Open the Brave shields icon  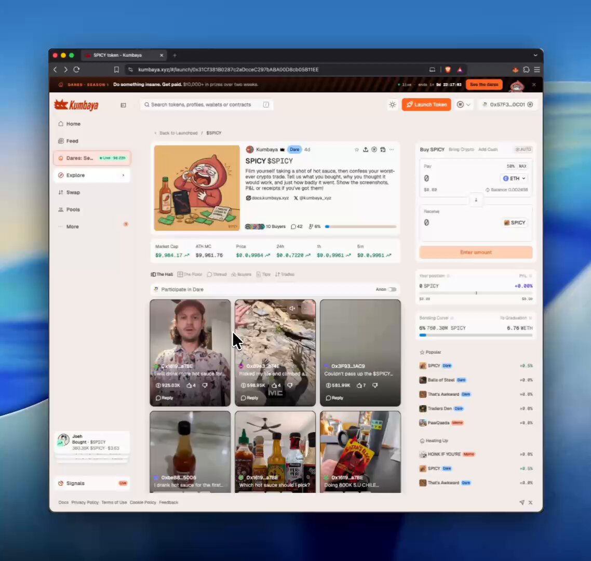448,70
